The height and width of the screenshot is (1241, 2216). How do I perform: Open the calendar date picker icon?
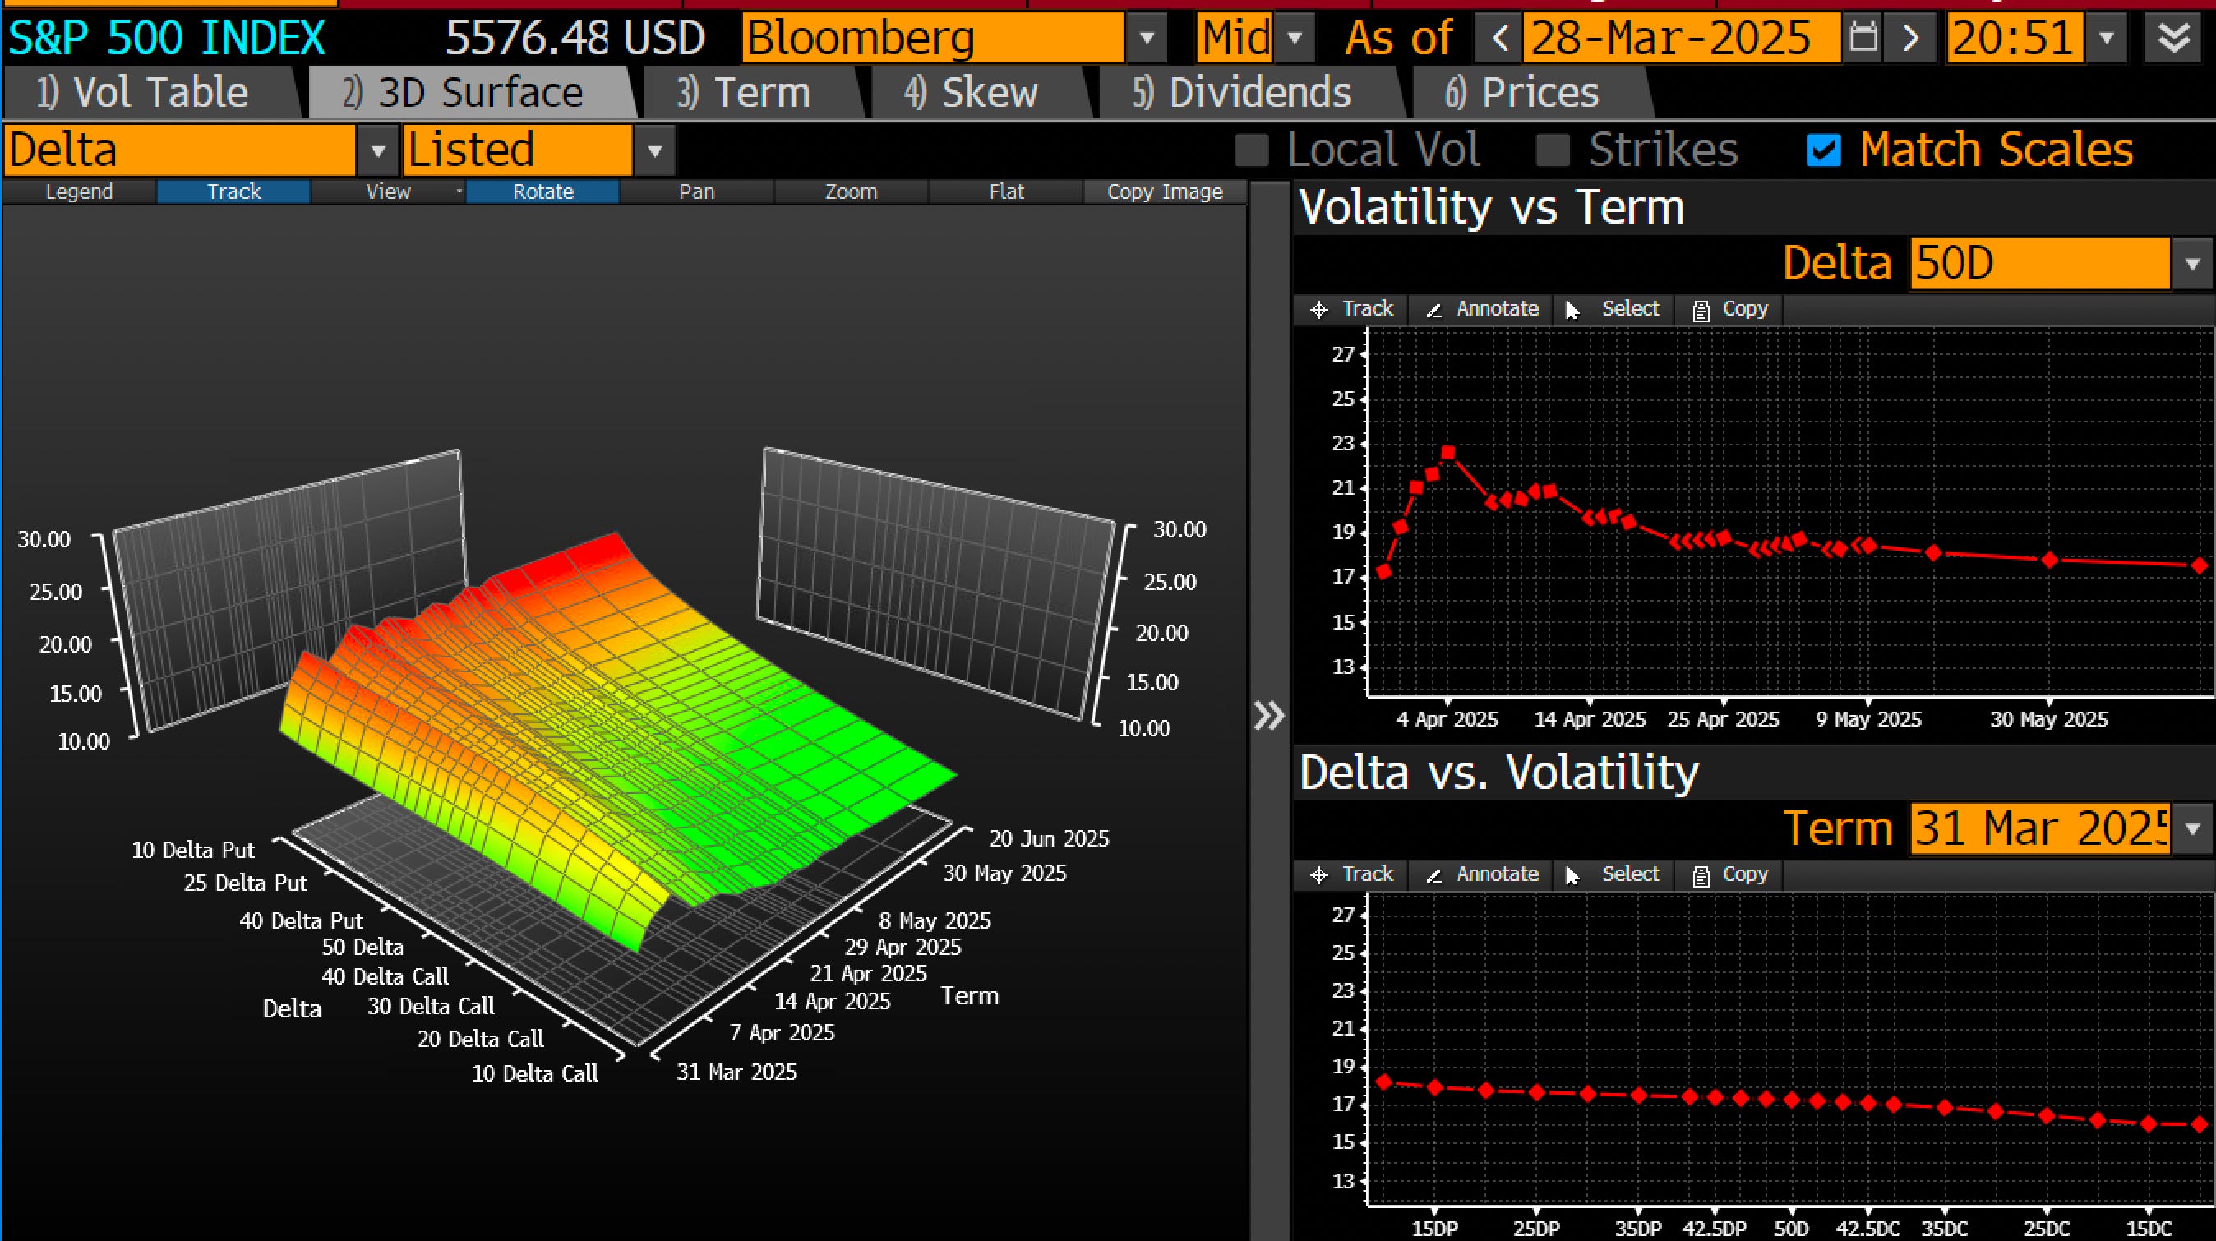click(x=1863, y=38)
